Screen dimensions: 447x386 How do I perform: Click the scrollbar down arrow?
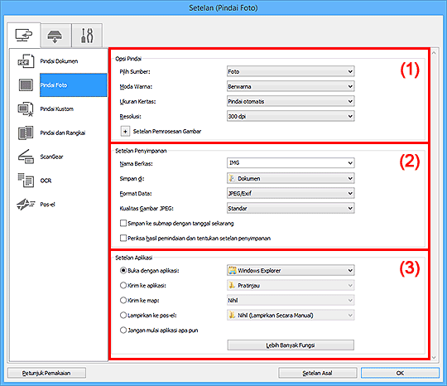(434, 357)
